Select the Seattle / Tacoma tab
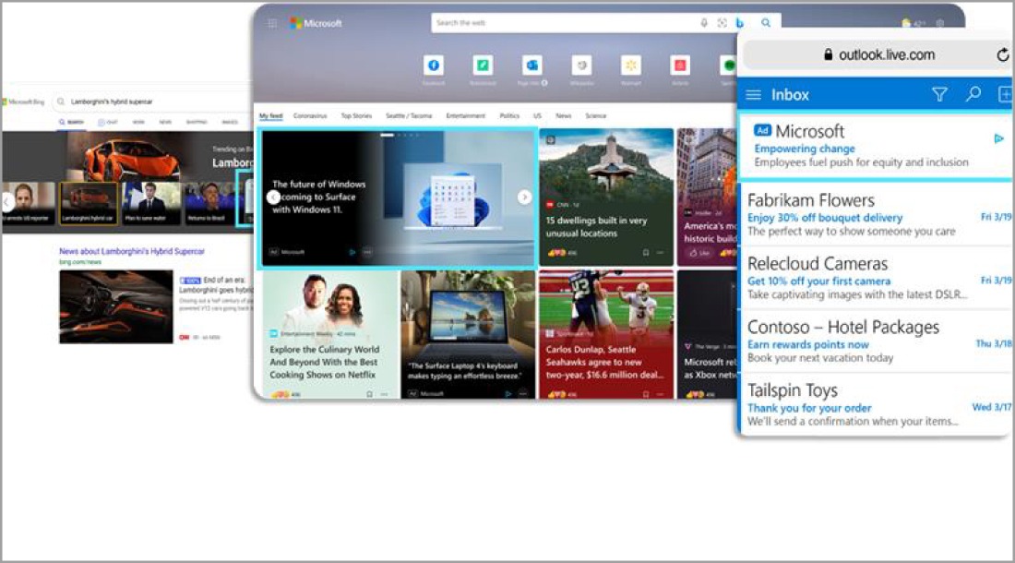This screenshot has height=563, width=1015. 409,116
